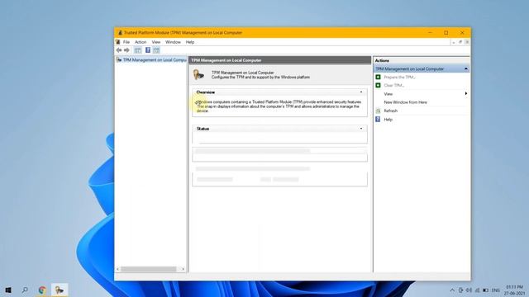
Task: Click the Actions pane header
Action: click(421, 60)
